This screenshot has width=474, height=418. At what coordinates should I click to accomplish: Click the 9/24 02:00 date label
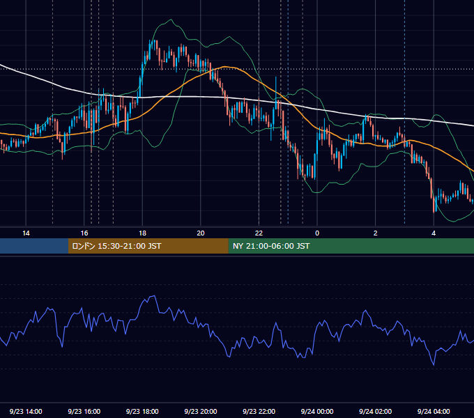click(x=376, y=411)
